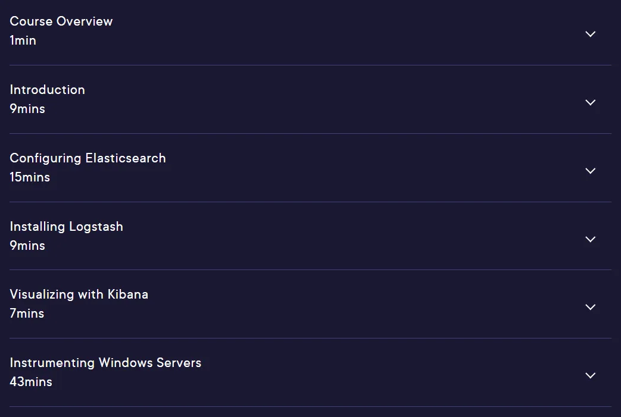The image size is (621, 417).
Task: Open the Visualizing with Kibana title
Action: pos(79,294)
